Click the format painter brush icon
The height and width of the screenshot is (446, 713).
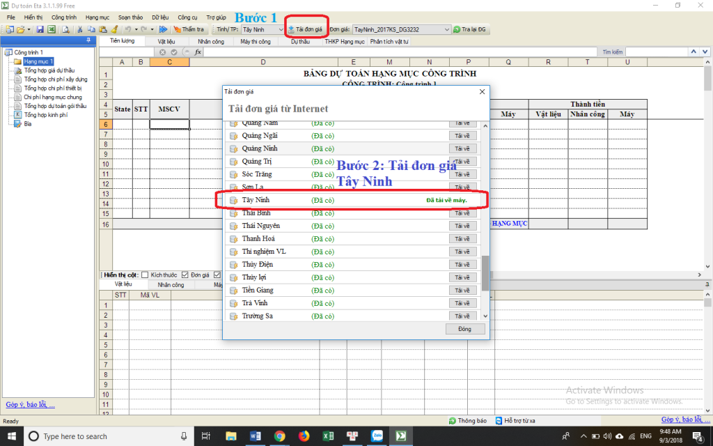click(x=114, y=30)
